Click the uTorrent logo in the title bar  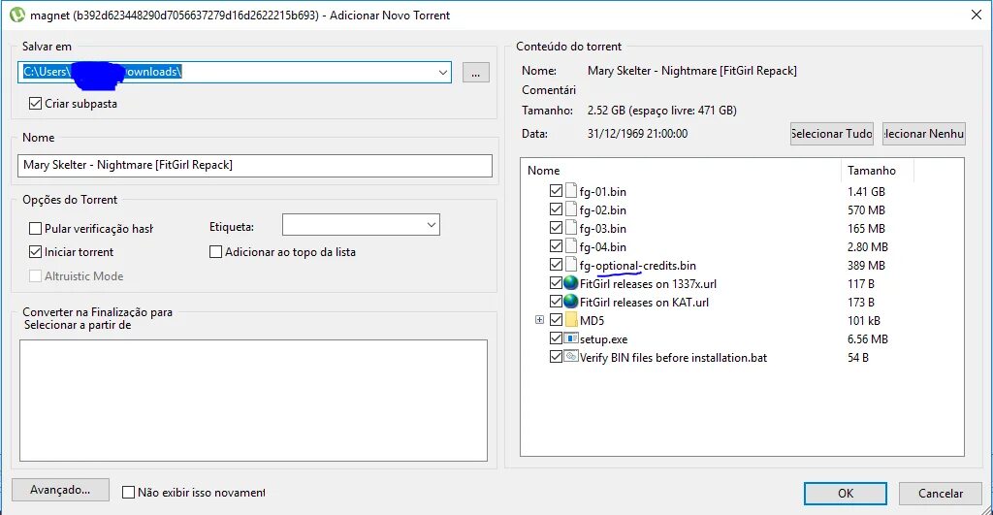click(x=17, y=15)
